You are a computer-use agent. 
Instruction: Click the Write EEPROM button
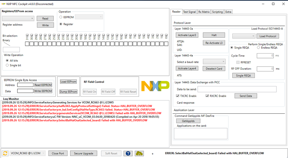[43, 91]
